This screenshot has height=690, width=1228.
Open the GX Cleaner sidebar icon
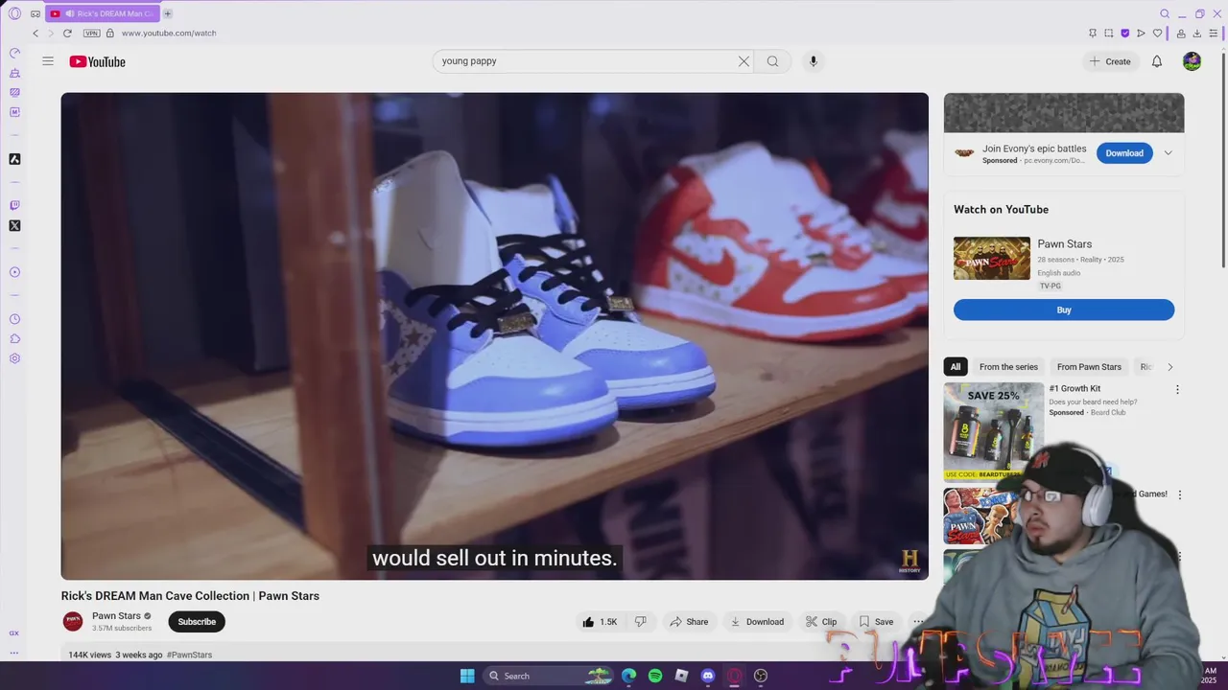pyautogui.click(x=14, y=73)
